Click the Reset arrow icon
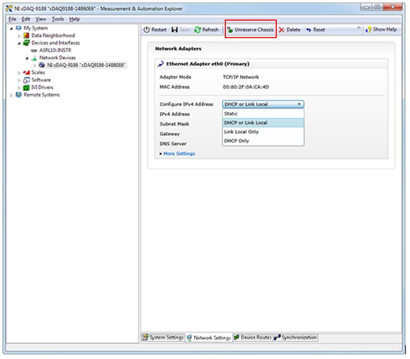The width and height of the screenshot is (410, 359). click(309, 30)
